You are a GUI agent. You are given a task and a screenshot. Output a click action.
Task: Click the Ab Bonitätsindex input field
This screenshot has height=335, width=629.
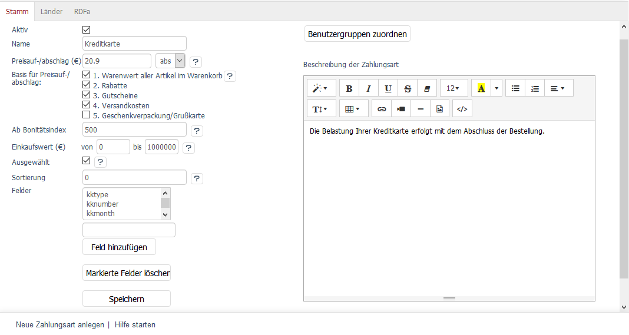(134, 130)
